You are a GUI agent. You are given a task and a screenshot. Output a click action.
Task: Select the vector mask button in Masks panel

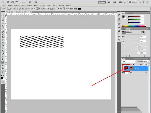coord(145,32)
